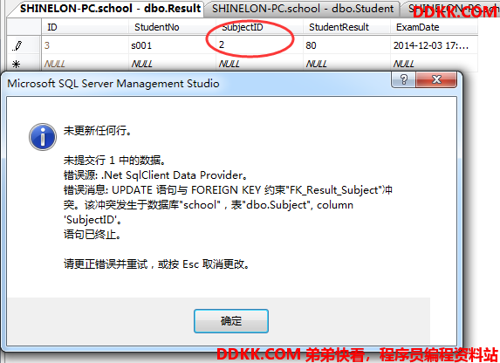Click the StudentResult column header
The width and height of the screenshot is (500, 363).
pyautogui.click(x=346, y=27)
